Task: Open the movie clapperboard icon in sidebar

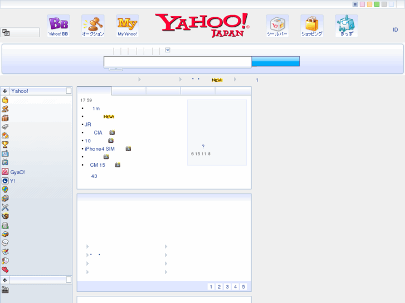Action: click(5, 290)
